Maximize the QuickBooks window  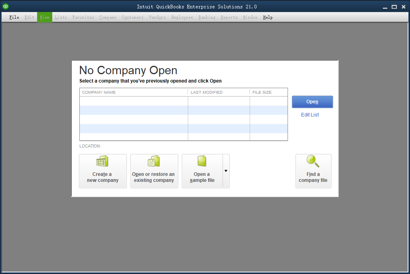[394, 7]
